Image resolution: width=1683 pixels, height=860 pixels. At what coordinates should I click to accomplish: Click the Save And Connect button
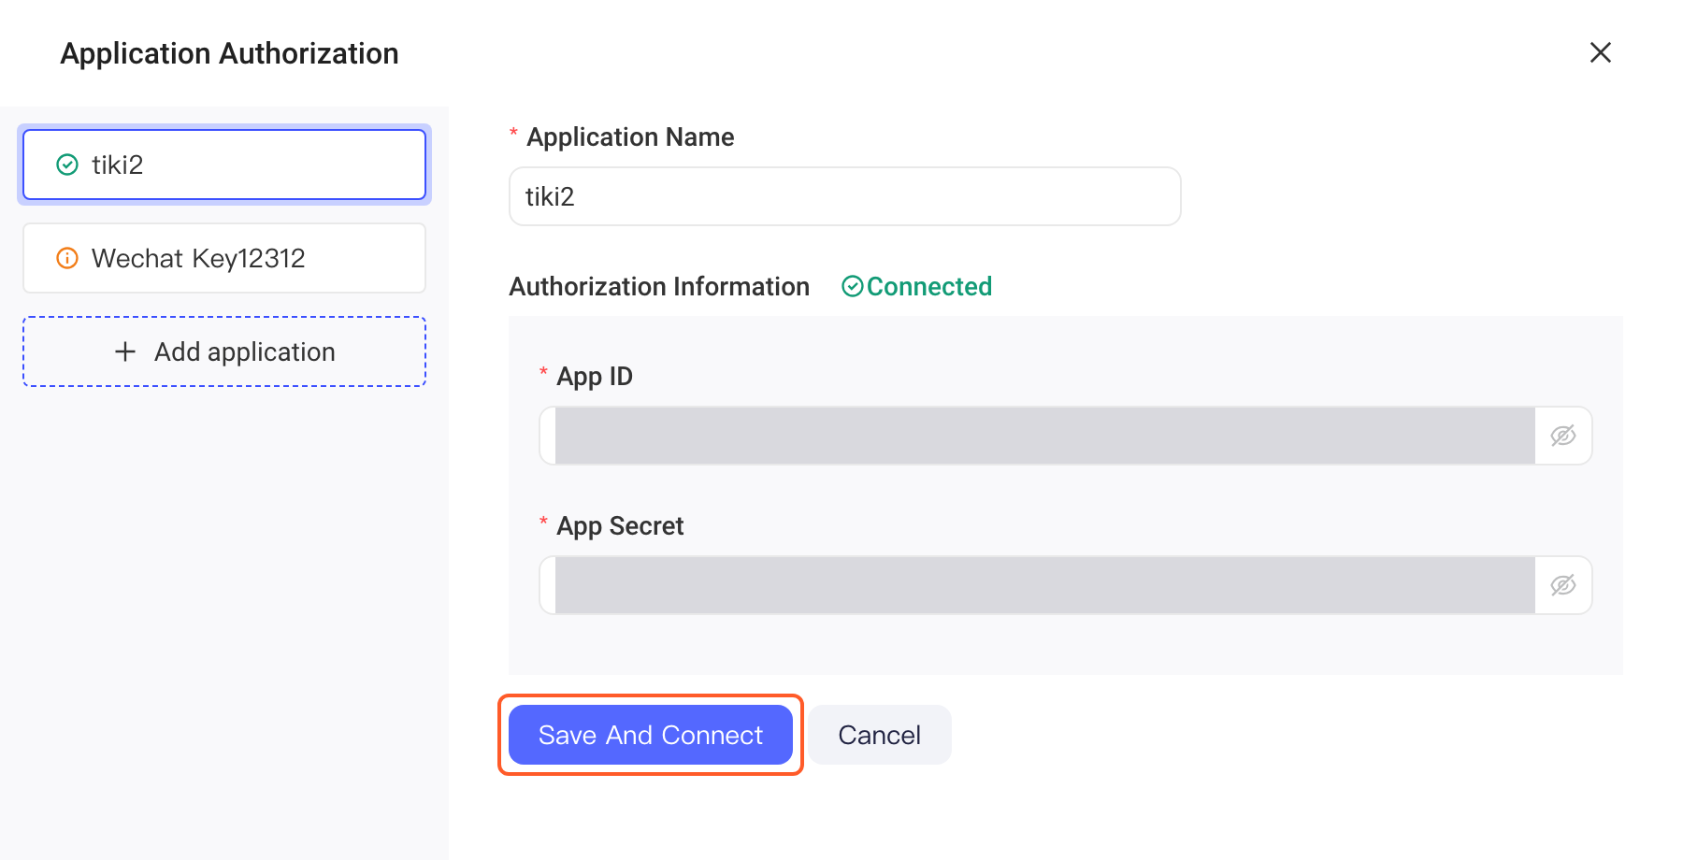point(651,735)
